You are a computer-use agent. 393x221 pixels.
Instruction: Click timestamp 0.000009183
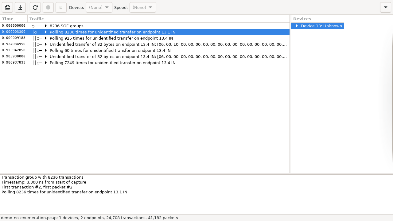(x=14, y=38)
